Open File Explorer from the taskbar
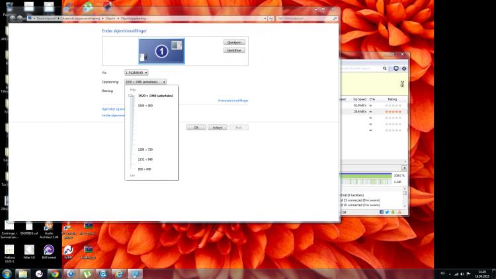 (22, 274)
